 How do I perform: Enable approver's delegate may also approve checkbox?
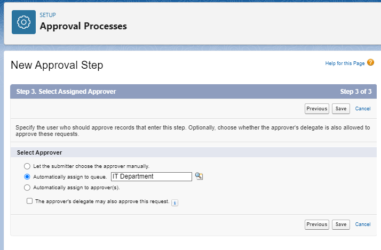(x=30, y=201)
